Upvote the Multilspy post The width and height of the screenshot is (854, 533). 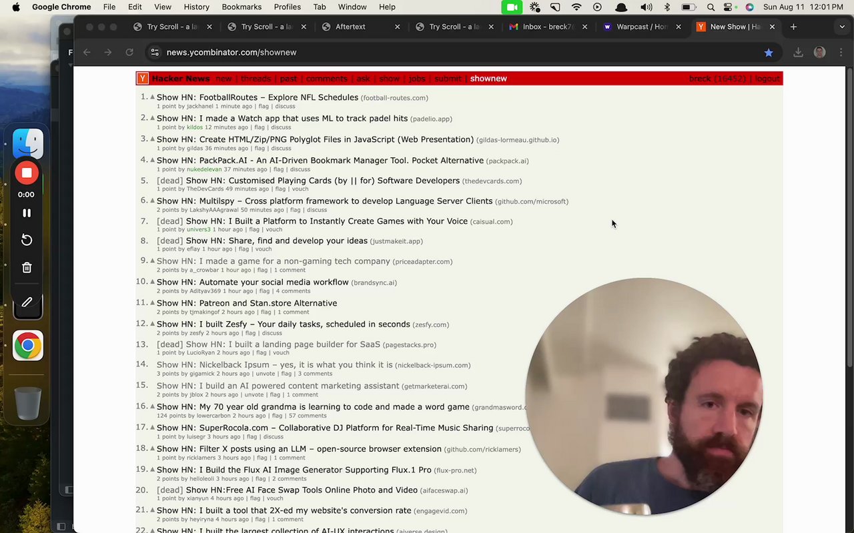click(x=152, y=201)
